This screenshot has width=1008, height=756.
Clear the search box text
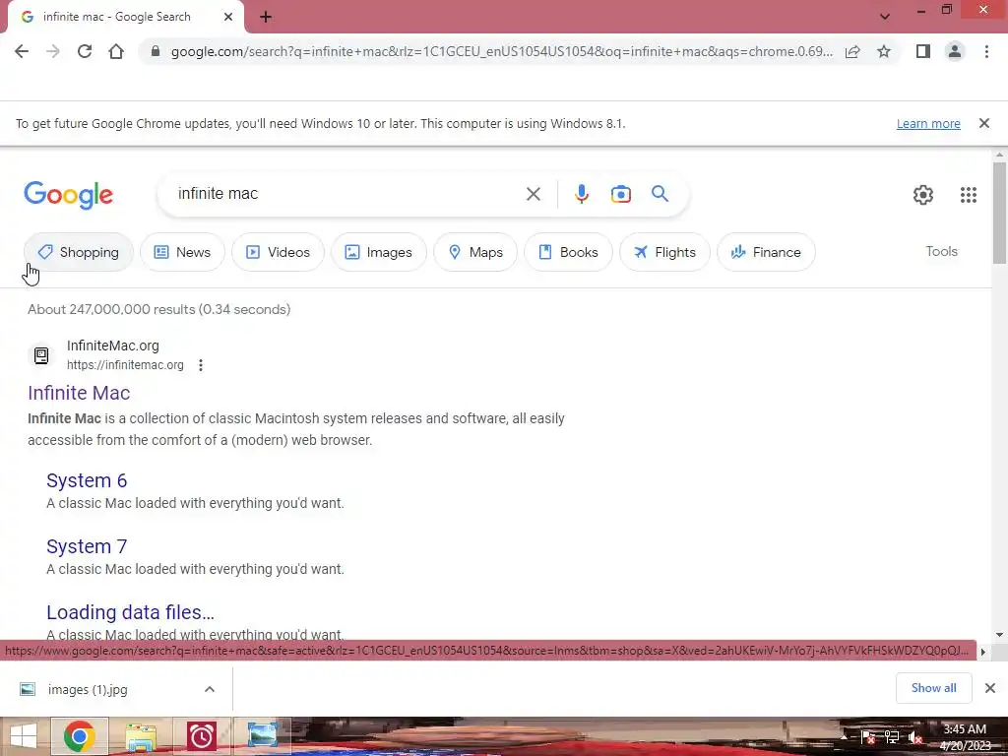[x=533, y=194]
